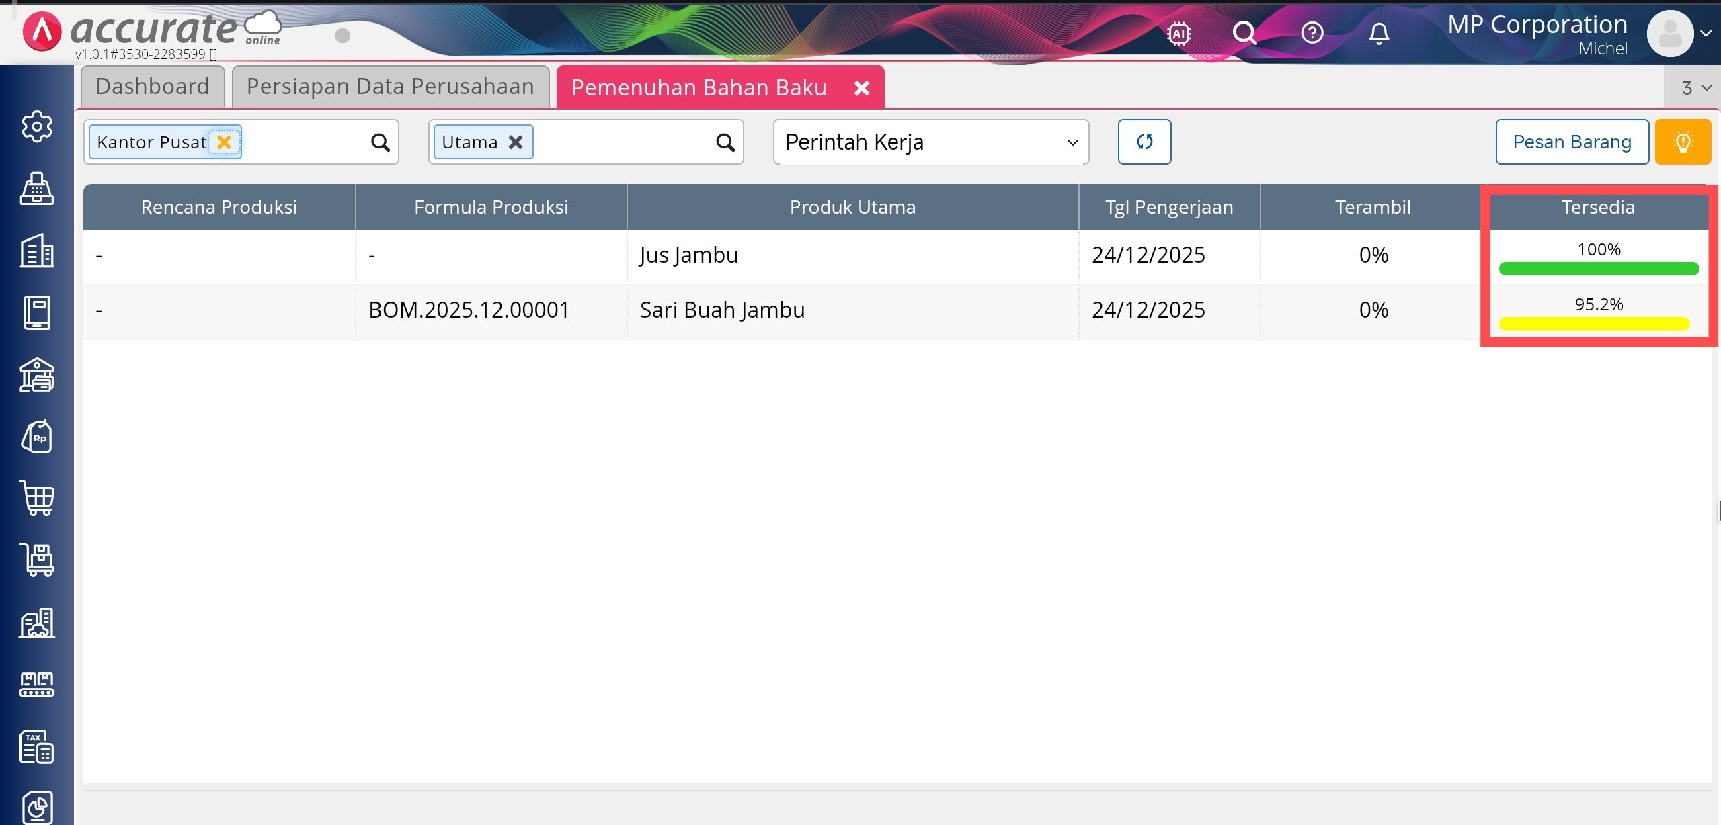Open the global search magnifier in header
The height and width of the screenshot is (825, 1721).
(x=1244, y=33)
